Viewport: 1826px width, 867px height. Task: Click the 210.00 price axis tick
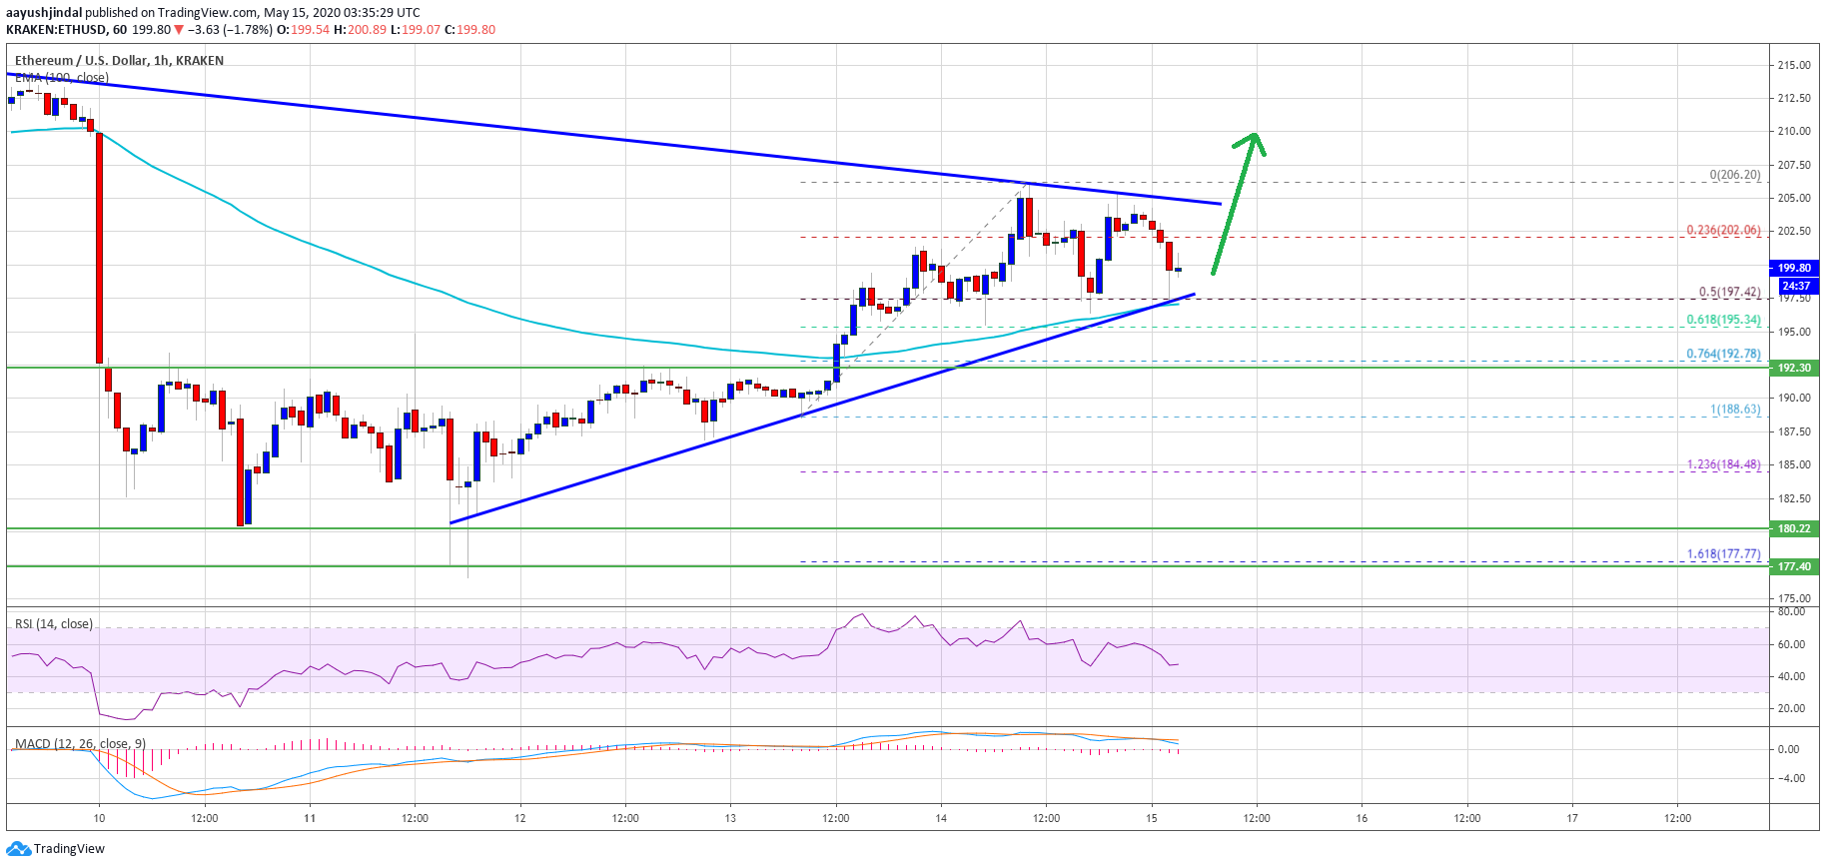point(1794,131)
